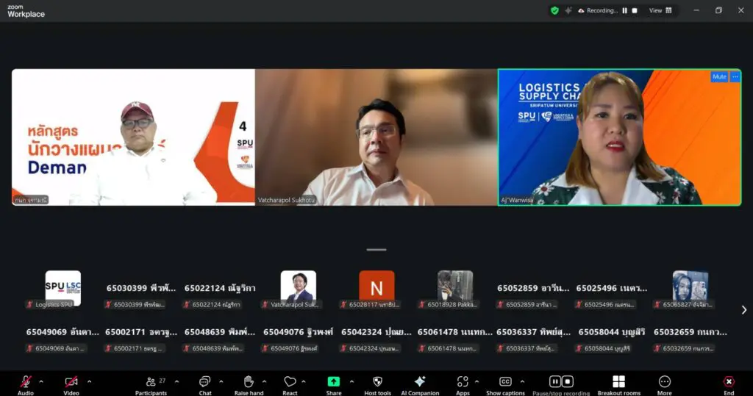Unmute microphone with Audio icon
Screen dimensions: 753x396
click(26, 382)
